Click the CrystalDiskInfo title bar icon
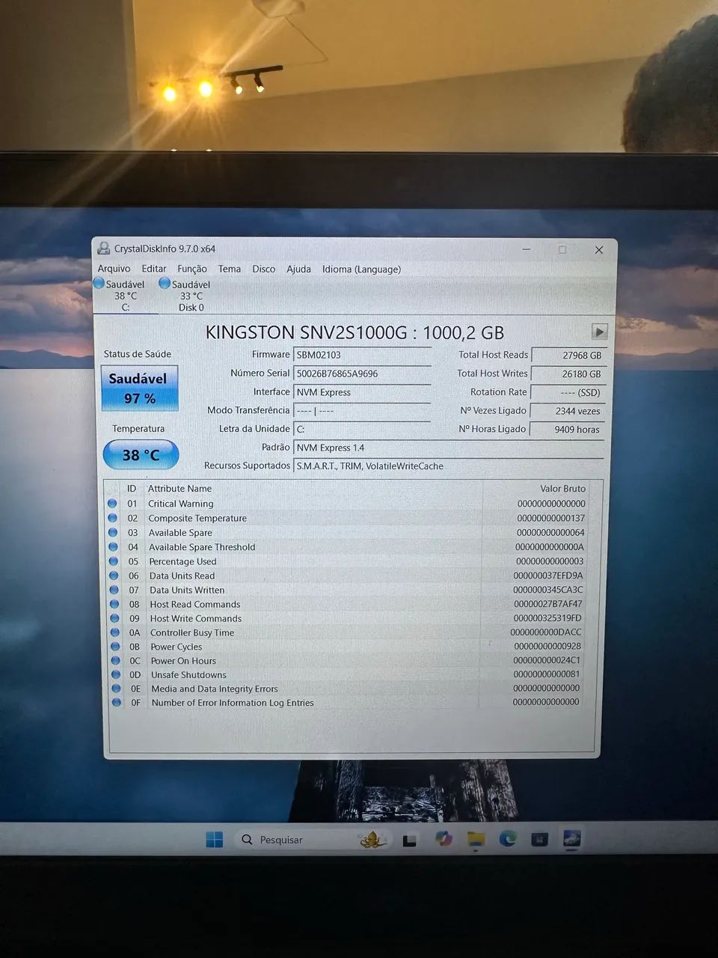This screenshot has width=718, height=958. pos(103,248)
